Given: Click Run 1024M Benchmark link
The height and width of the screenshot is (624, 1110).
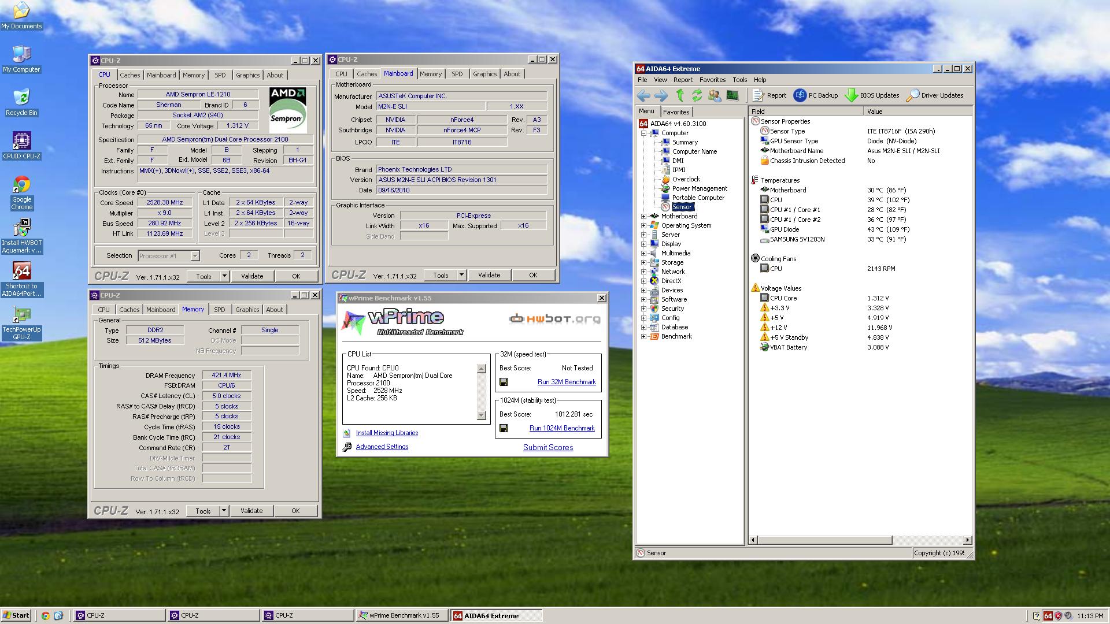Looking at the screenshot, I should (562, 428).
